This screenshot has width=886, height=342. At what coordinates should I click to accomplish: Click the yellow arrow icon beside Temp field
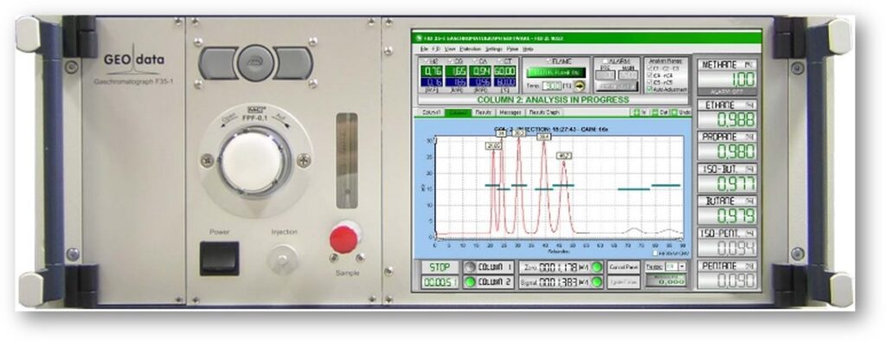(580, 86)
